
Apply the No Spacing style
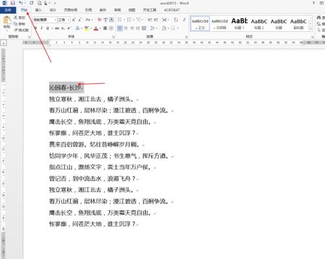220,23
